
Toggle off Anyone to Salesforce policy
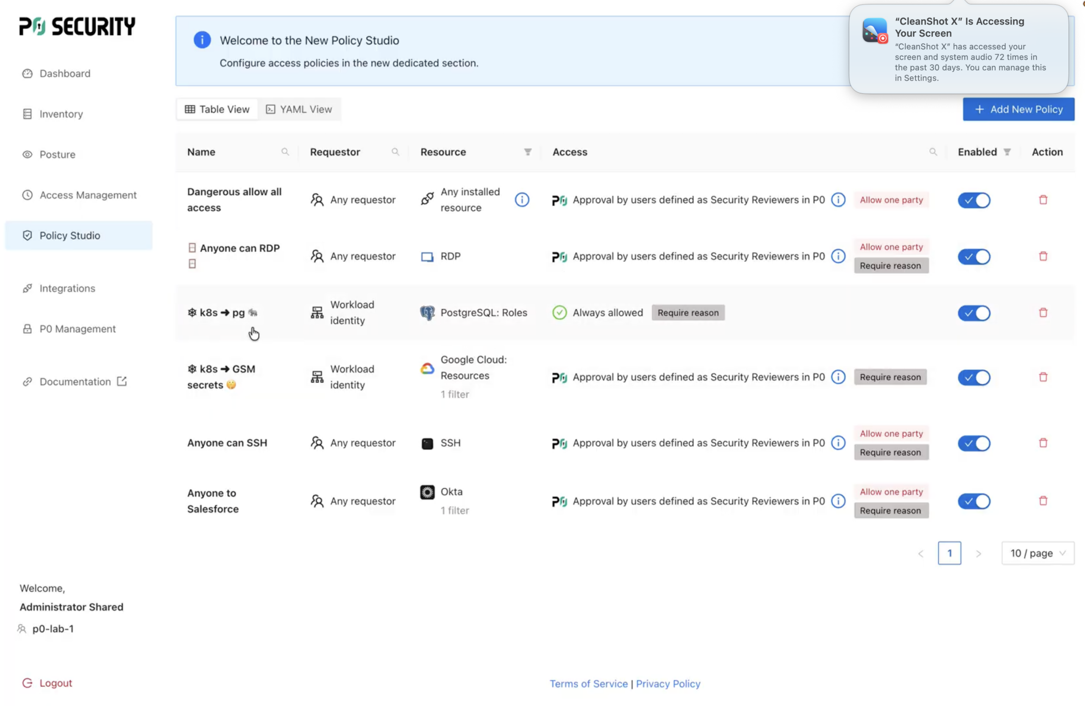974,501
